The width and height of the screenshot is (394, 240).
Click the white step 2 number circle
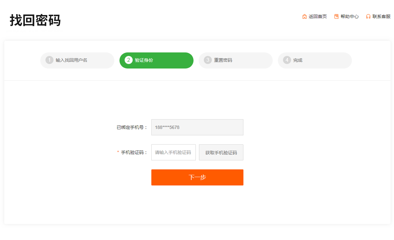[x=129, y=60]
